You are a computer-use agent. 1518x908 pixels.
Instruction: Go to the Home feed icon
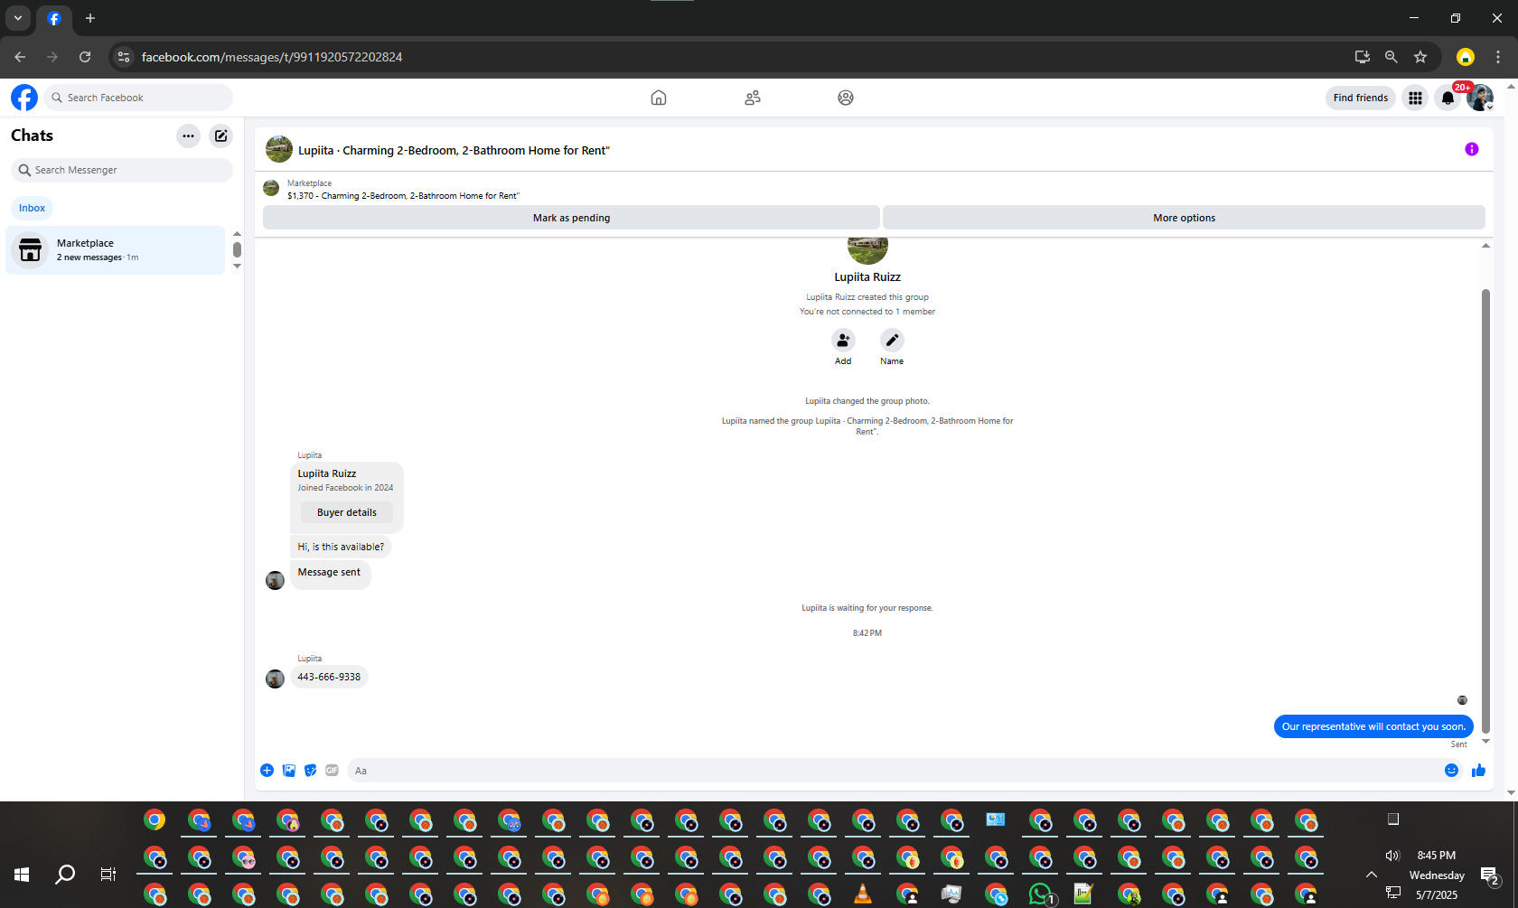coord(659,98)
